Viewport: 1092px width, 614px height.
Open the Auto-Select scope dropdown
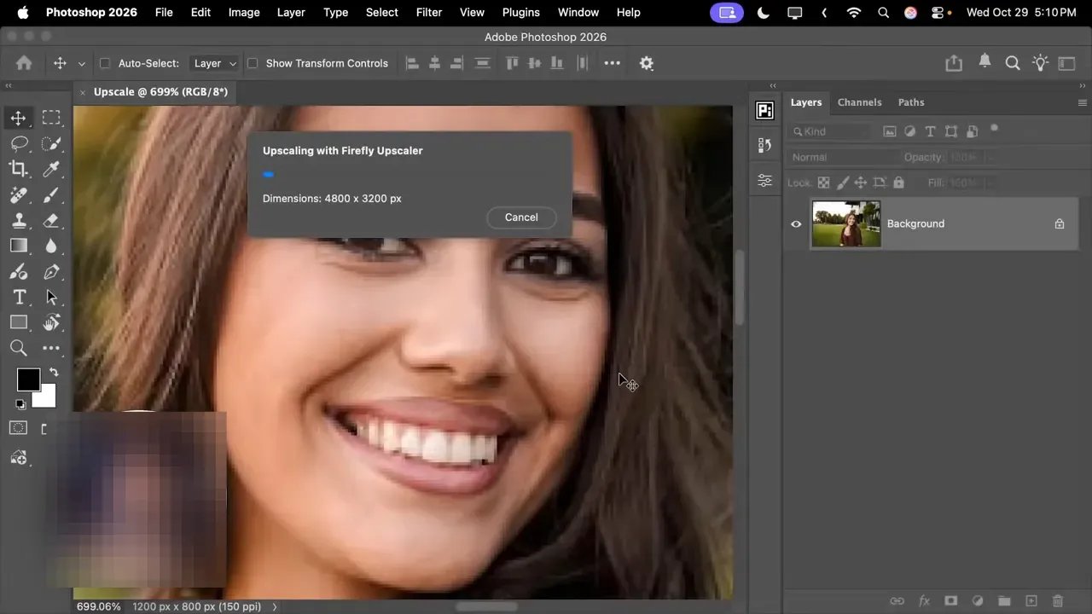click(x=214, y=63)
